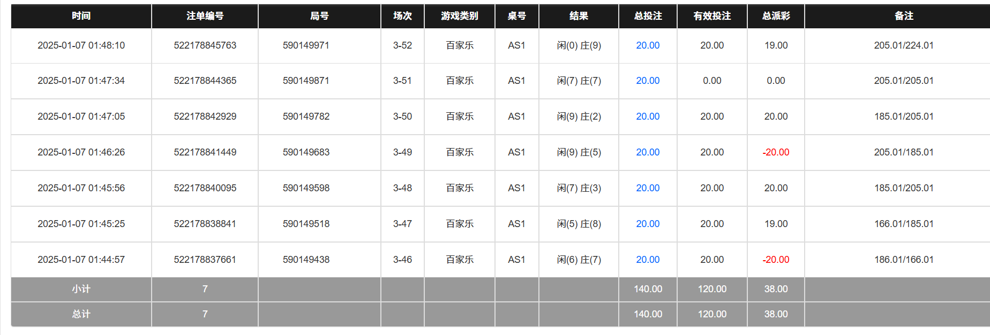Click timestamp 2025-01-07 01:45:56

point(81,188)
